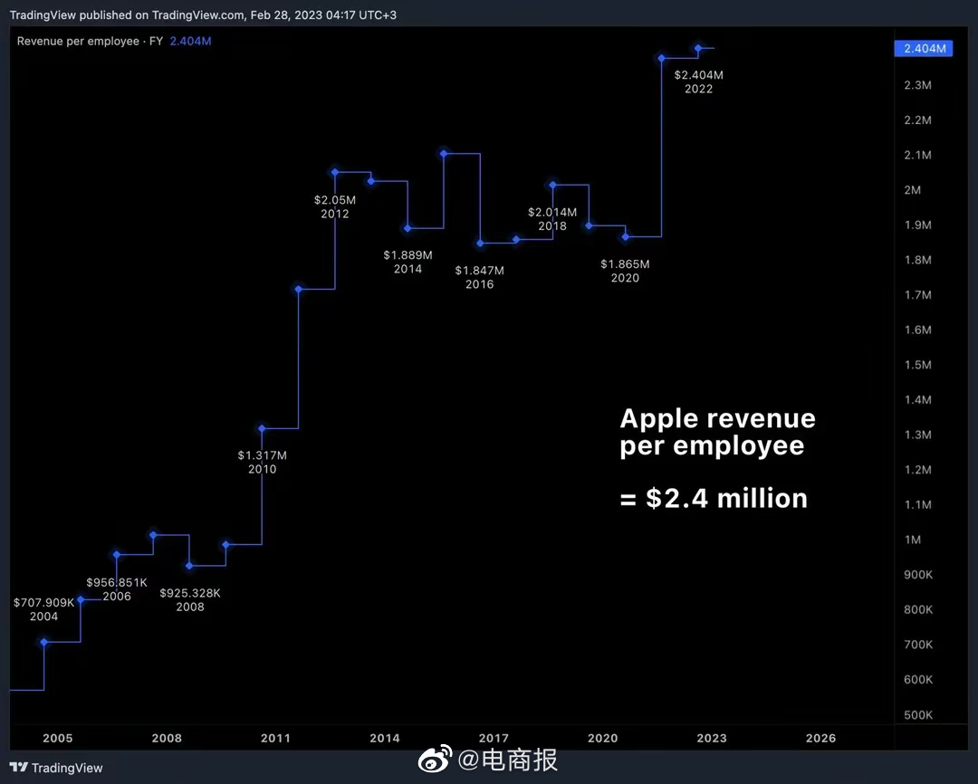Screen dimensions: 978x784
Task: Click the '$1.317M 2010' label
Action: [x=262, y=463]
